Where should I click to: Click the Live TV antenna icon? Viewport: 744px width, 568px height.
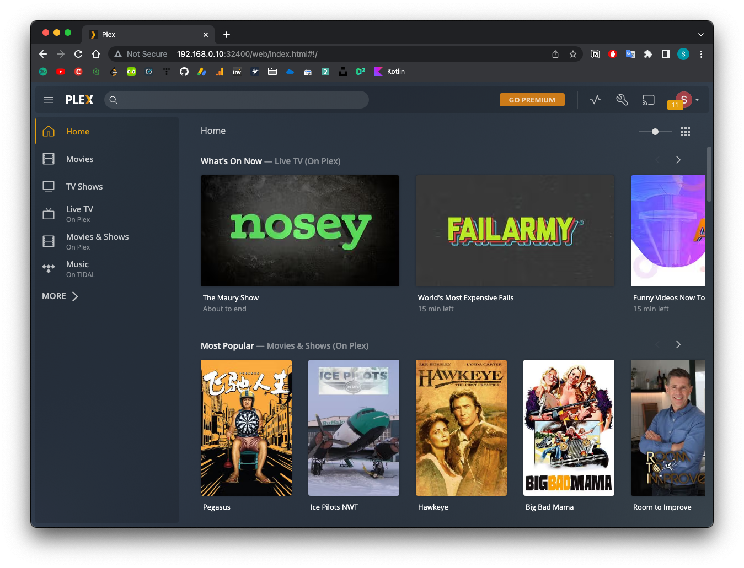(49, 214)
